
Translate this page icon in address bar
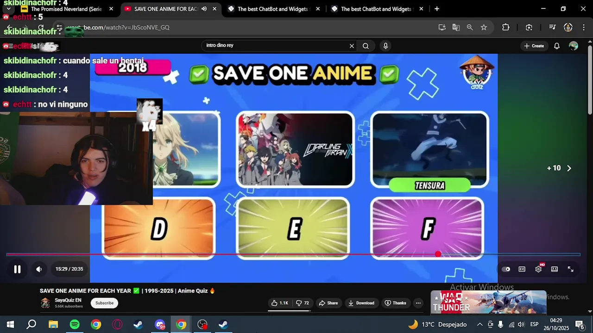click(x=456, y=27)
